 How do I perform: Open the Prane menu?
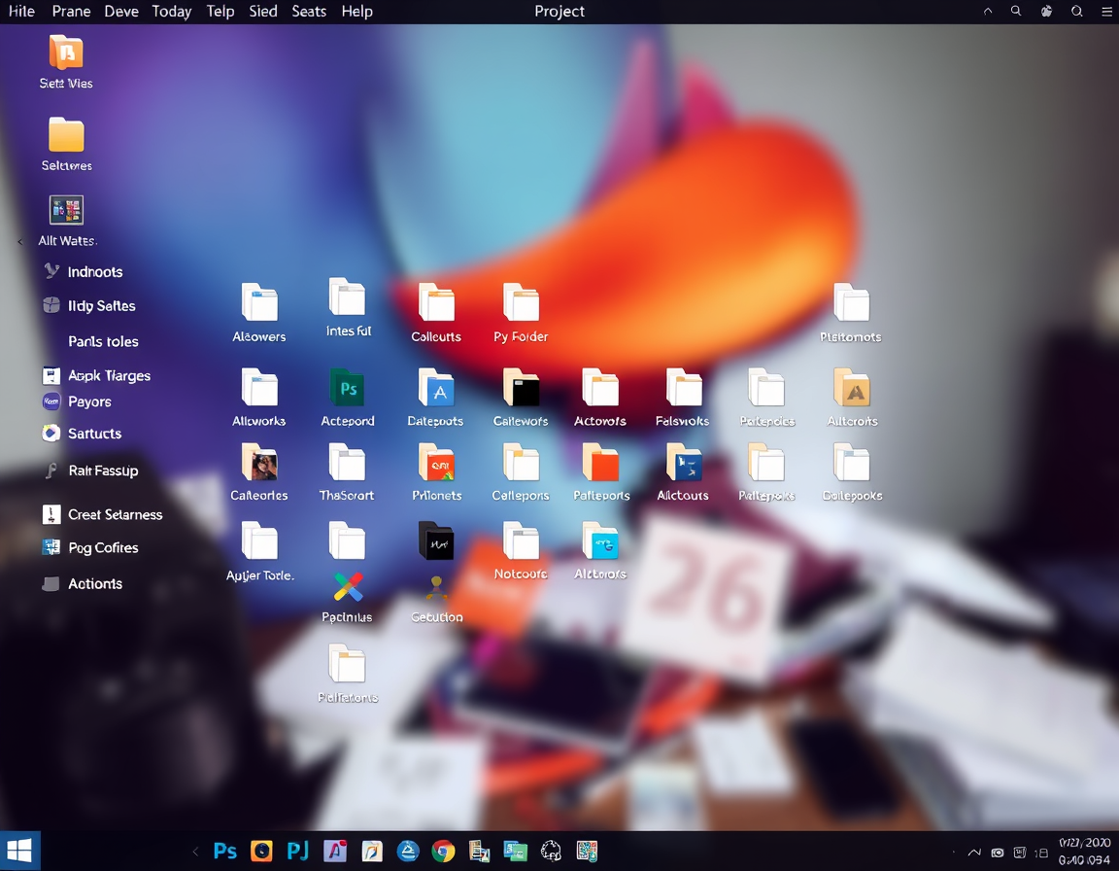[x=71, y=12]
